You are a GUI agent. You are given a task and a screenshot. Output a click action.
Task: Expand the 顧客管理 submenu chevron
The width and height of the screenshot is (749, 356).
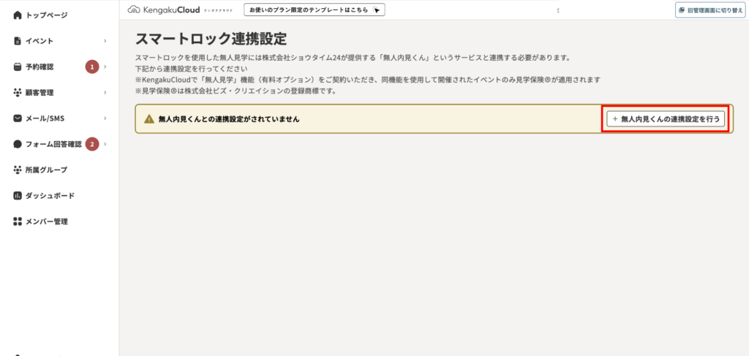(x=105, y=93)
